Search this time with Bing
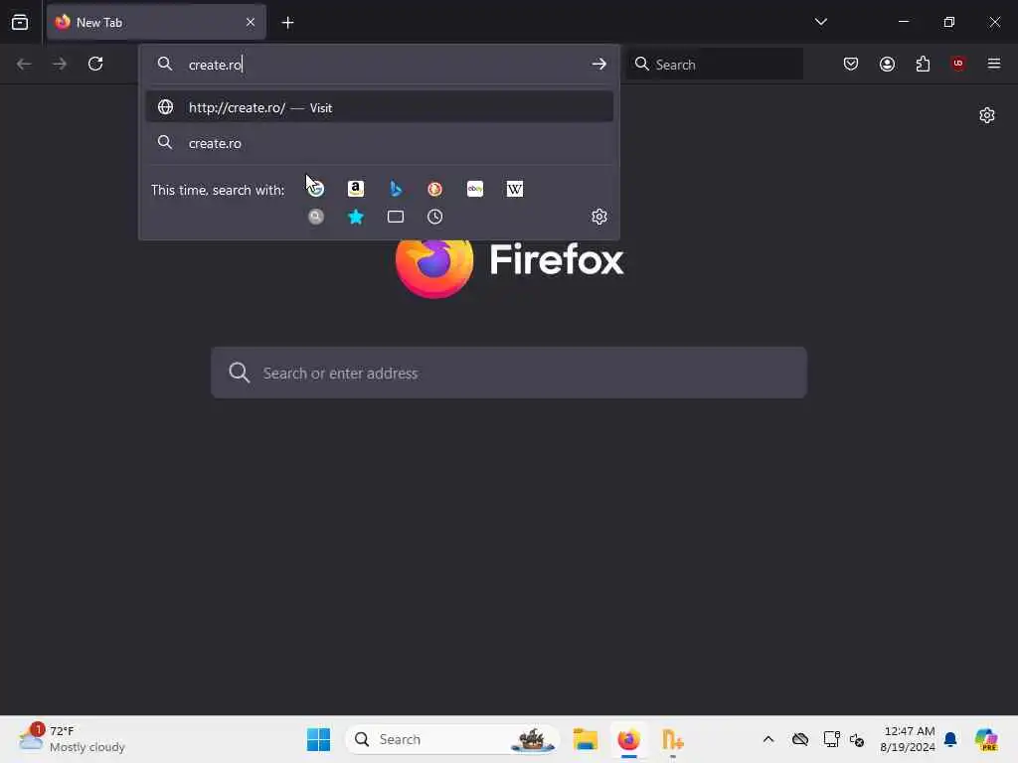Viewport: 1018px width, 763px height. tap(396, 189)
